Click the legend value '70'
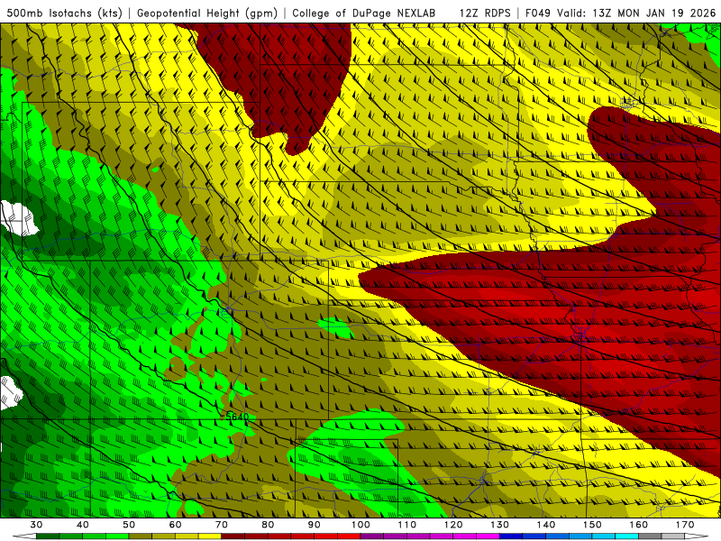The height and width of the screenshot is (541, 721). pos(222,525)
